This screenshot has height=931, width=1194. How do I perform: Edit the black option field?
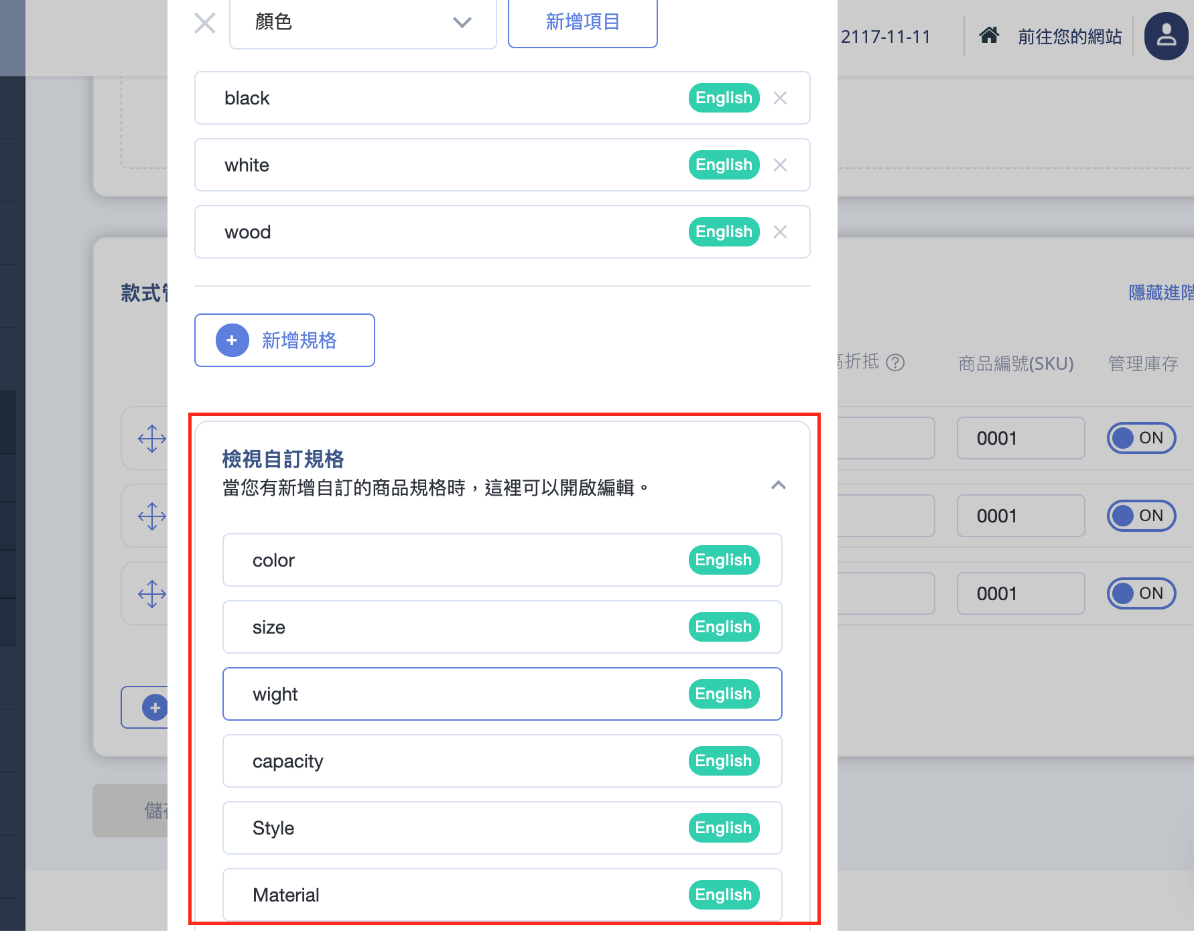tap(503, 98)
